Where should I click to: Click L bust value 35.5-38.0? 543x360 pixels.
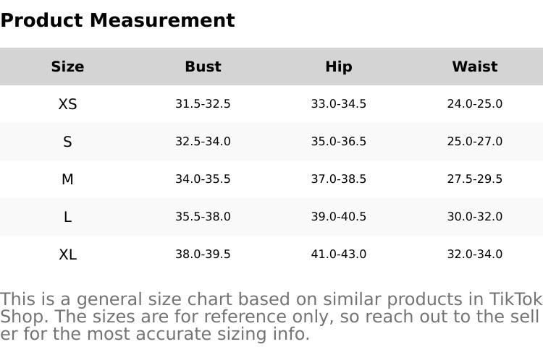(x=203, y=217)
